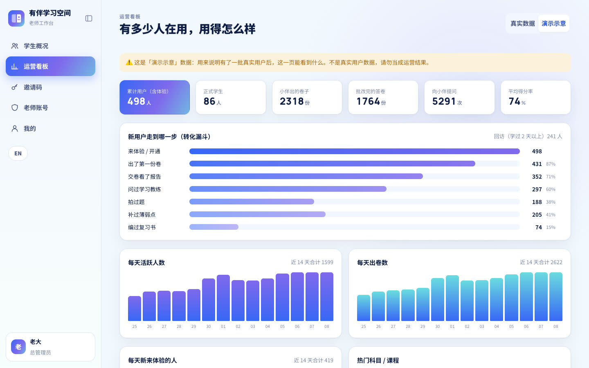Click the 出了第一份卷 funnel bar

[332, 164]
